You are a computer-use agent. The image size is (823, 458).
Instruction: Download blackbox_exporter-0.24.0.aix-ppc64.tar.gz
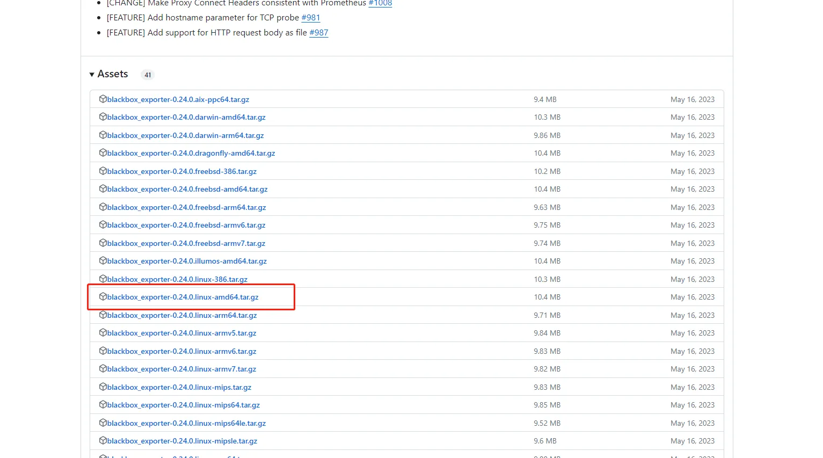pyautogui.click(x=178, y=99)
